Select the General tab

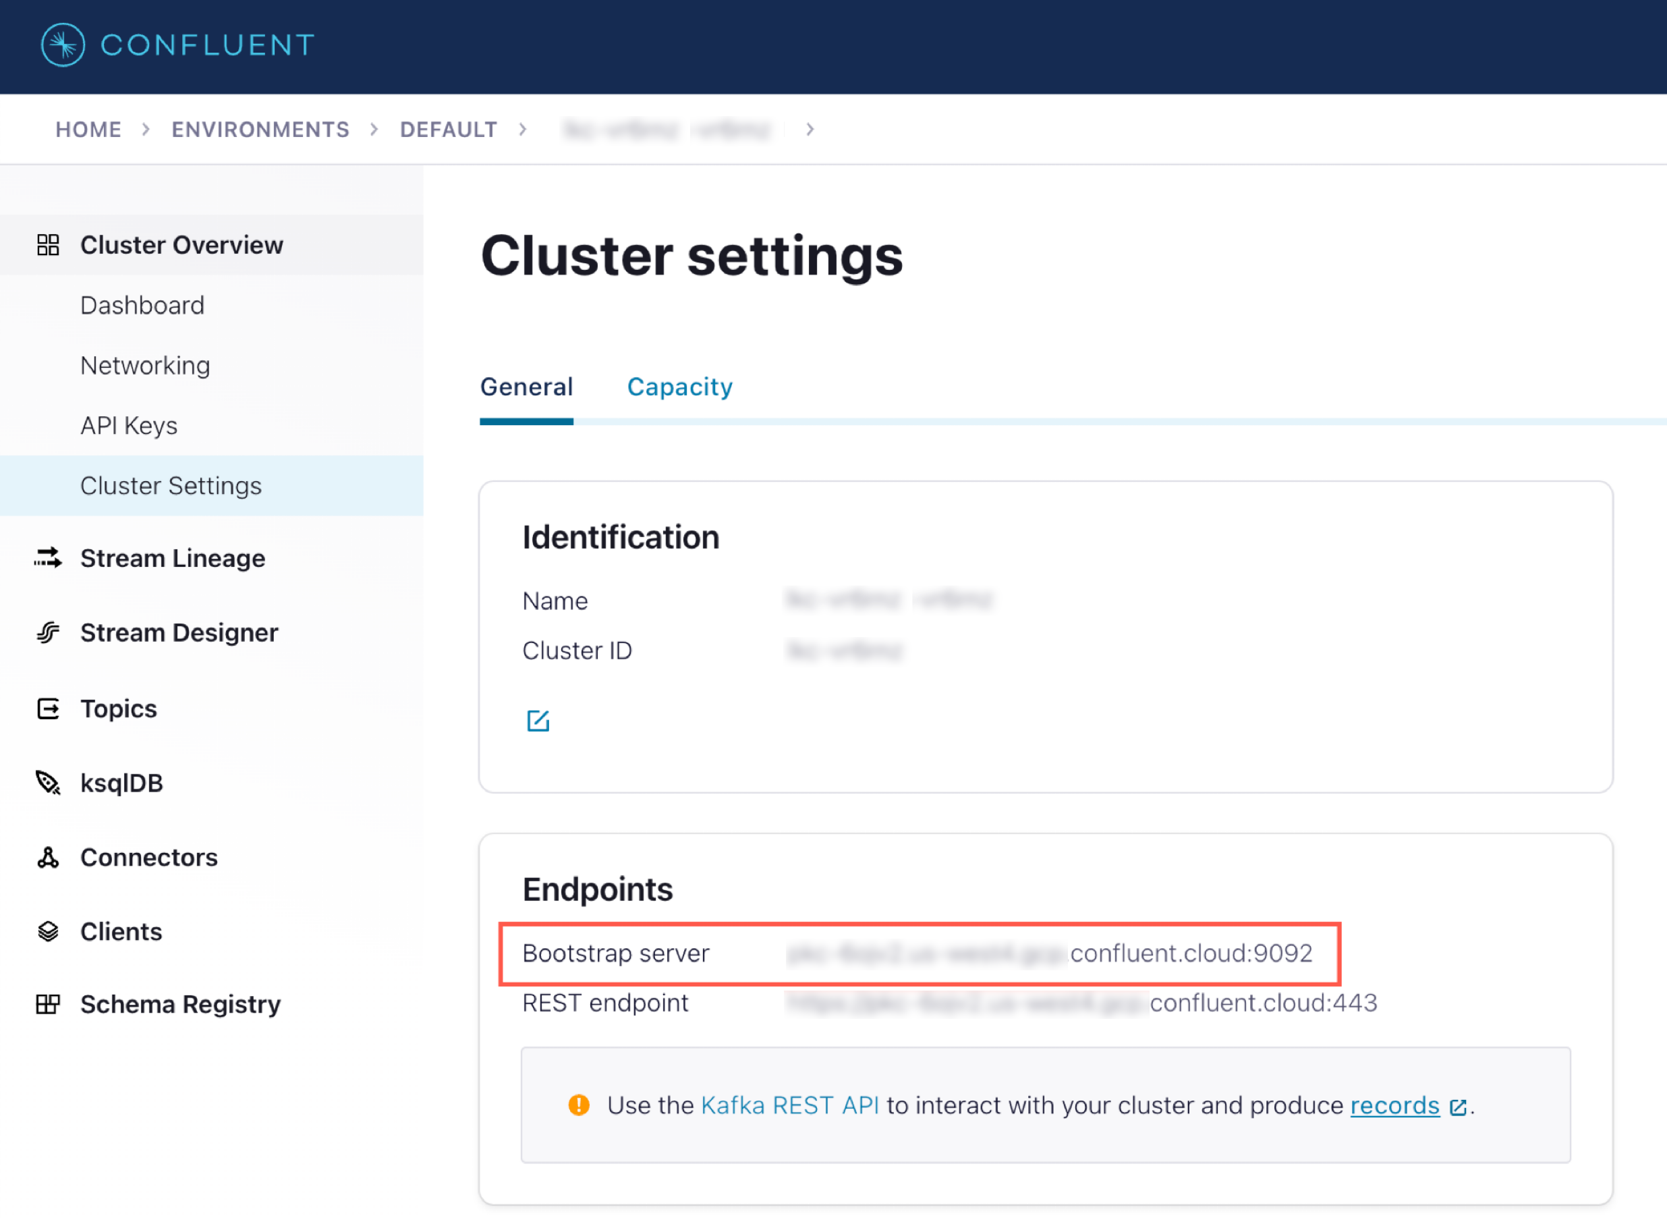[x=526, y=387]
